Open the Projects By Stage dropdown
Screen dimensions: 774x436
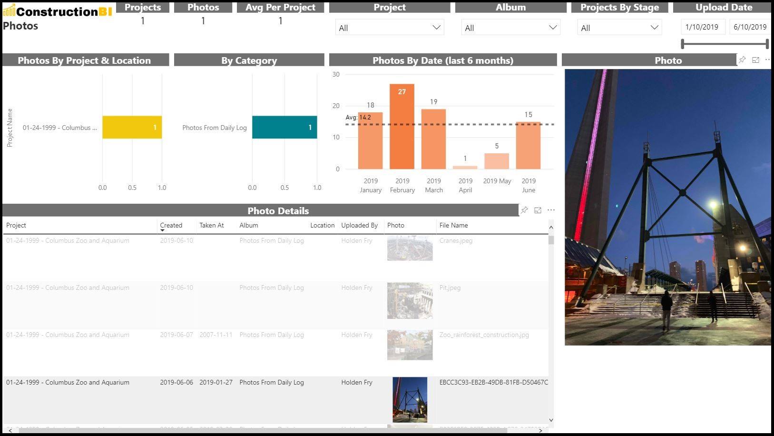[x=620, y=28]
